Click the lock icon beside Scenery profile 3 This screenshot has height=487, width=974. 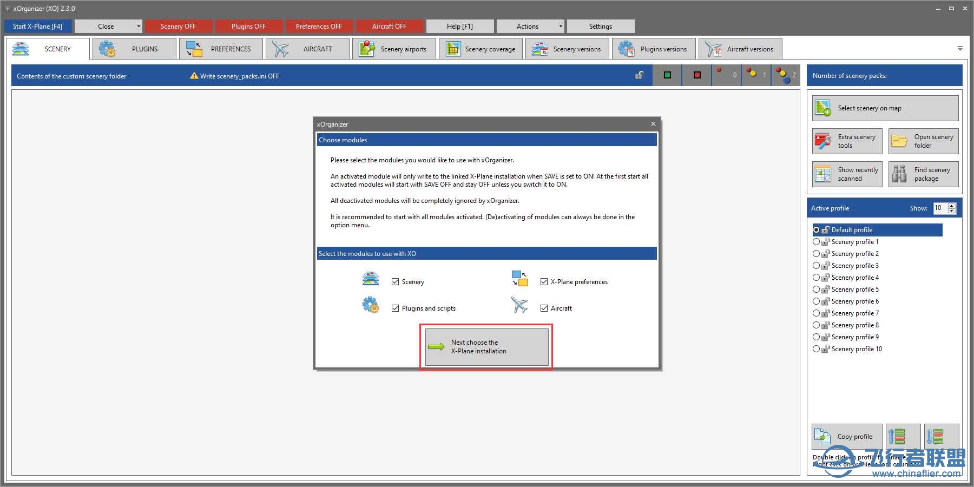tap(826, 266)
